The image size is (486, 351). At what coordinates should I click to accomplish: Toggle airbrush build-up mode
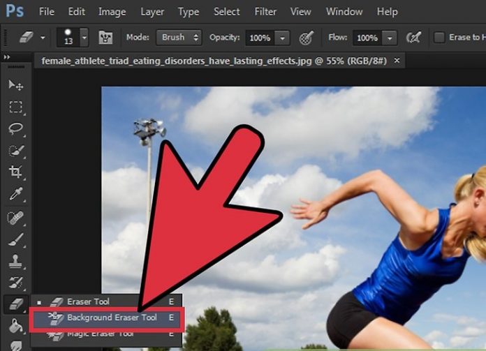click(413, 37)
